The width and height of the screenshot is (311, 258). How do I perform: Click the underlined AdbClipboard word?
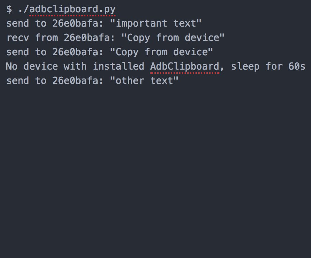tap(185, 66)
